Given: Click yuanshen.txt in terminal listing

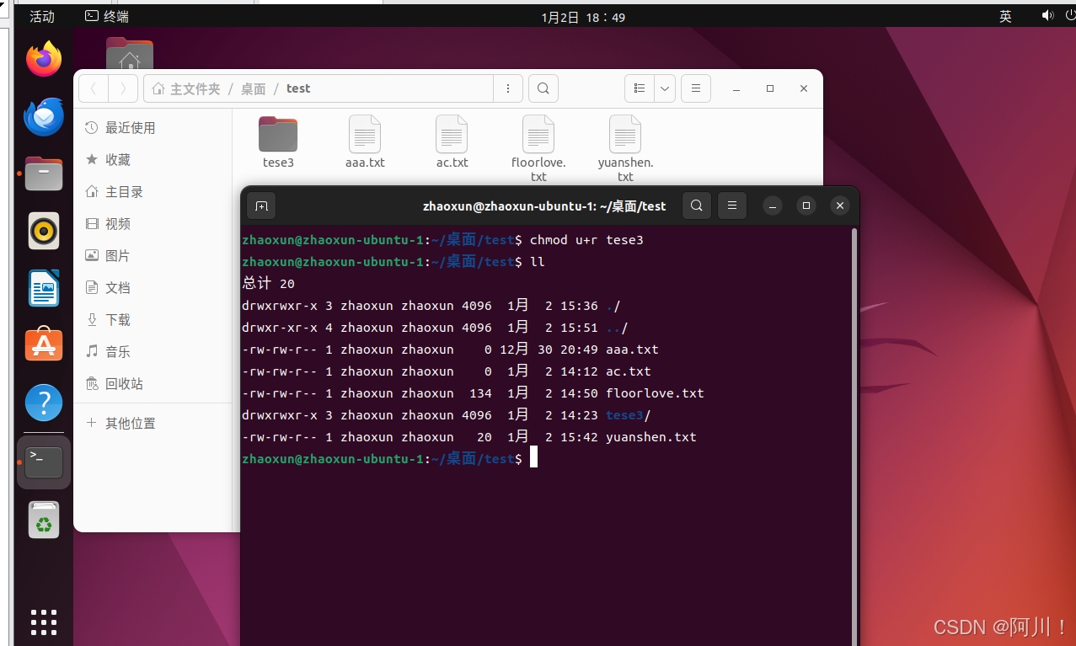Looking at the screenshot, I should 651,437.
